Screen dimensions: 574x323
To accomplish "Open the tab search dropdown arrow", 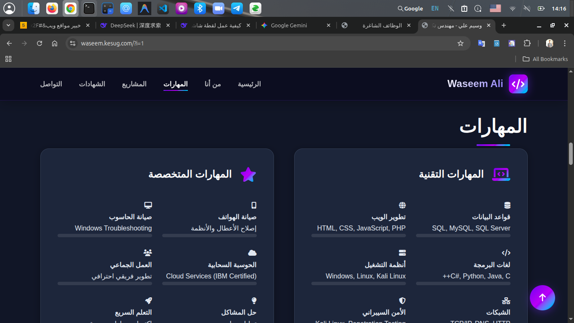I will coord(8,26).
